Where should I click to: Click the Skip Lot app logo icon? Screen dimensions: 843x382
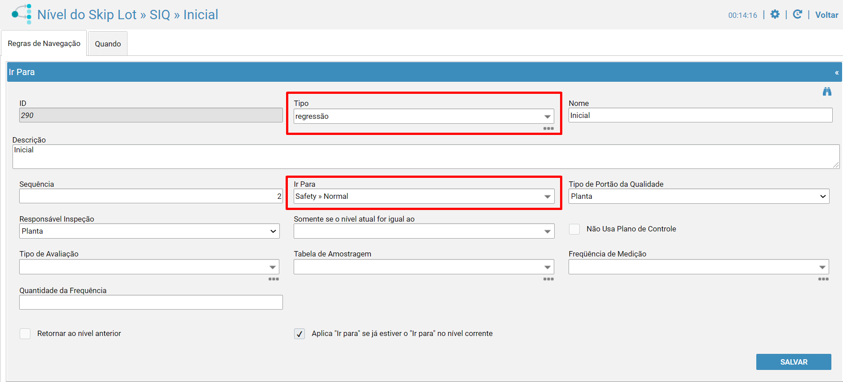click(x=22, y=14)
